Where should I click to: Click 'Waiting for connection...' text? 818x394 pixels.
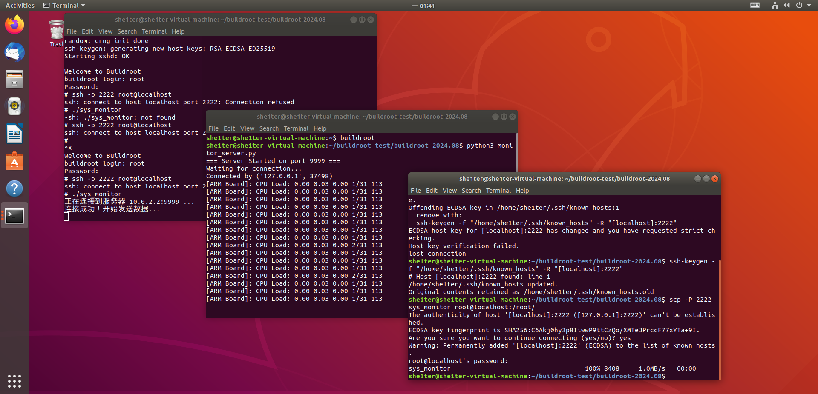pyautogui.click(x=254, y=168)
